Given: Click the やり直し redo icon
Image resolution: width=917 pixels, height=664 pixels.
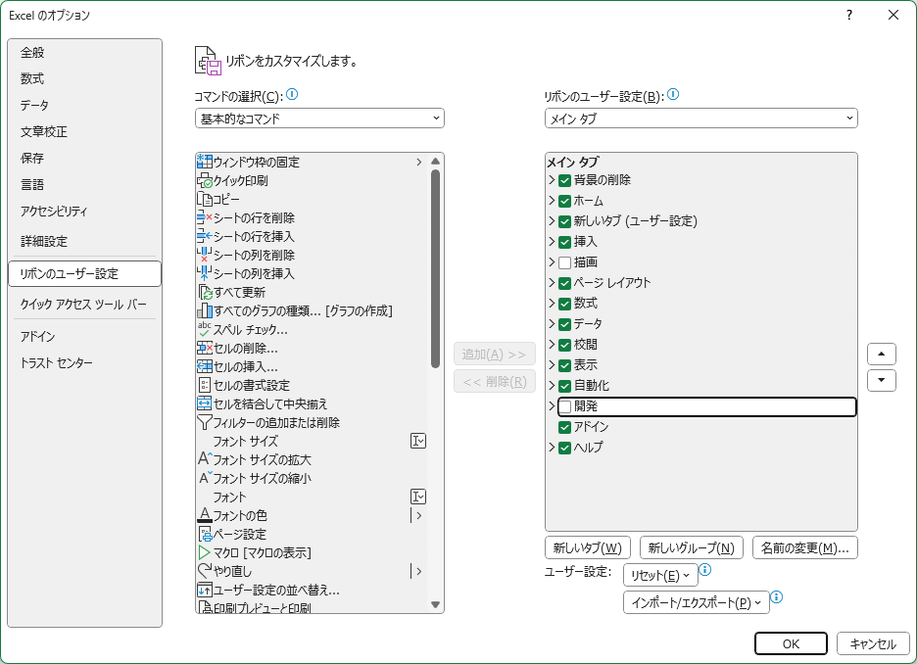Looking at the screenshot, I should click(x=204, y=571).
